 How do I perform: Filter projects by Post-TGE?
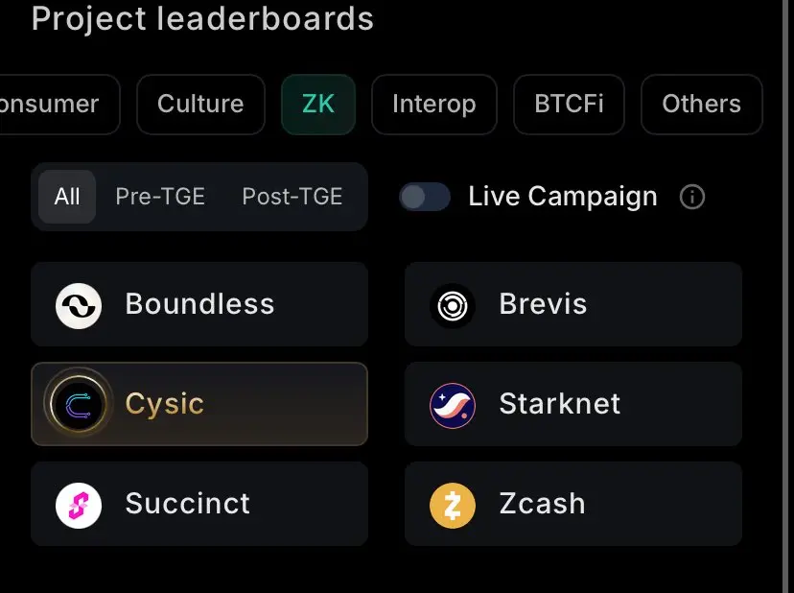pyautogui.click(x=292, y=197)
